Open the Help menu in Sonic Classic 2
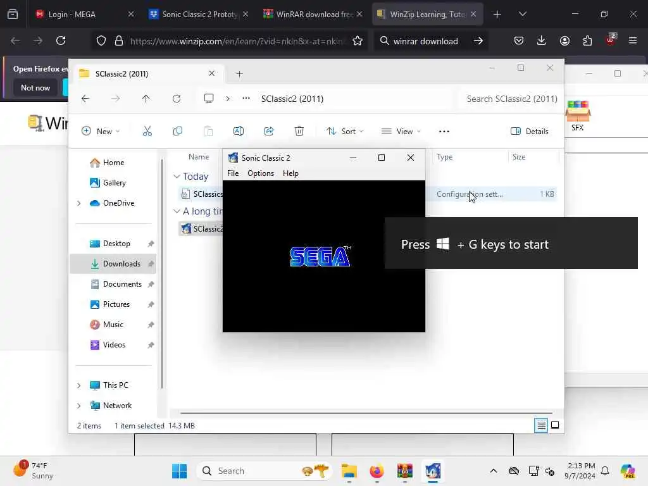This screenshot has height=486, width=648. 290,173
